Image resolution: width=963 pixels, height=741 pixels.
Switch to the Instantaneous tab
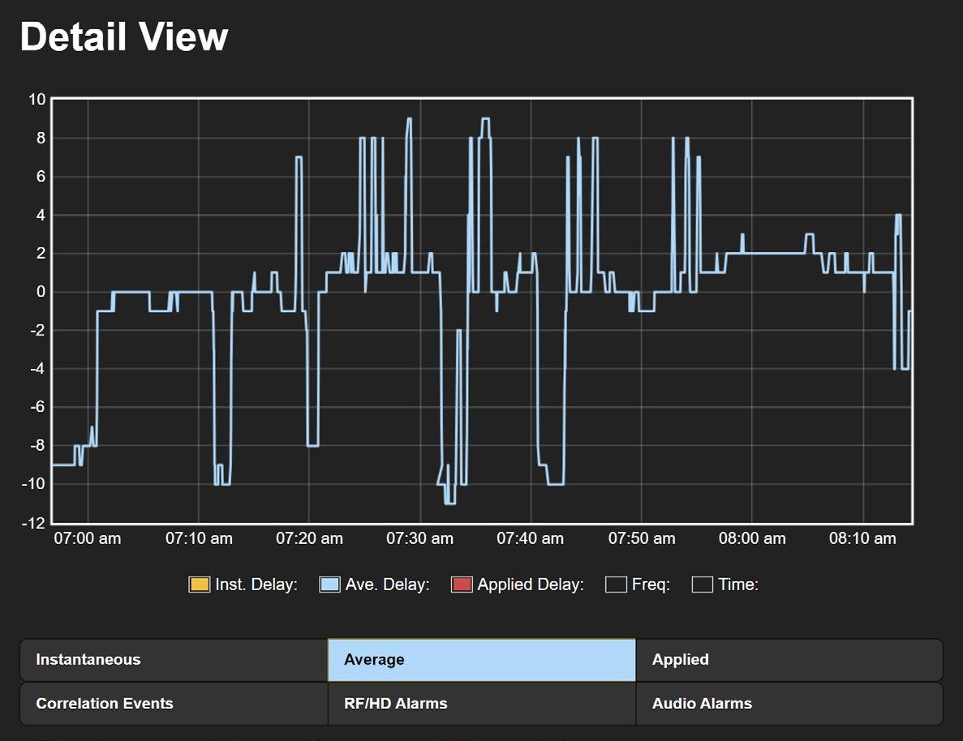174,660
